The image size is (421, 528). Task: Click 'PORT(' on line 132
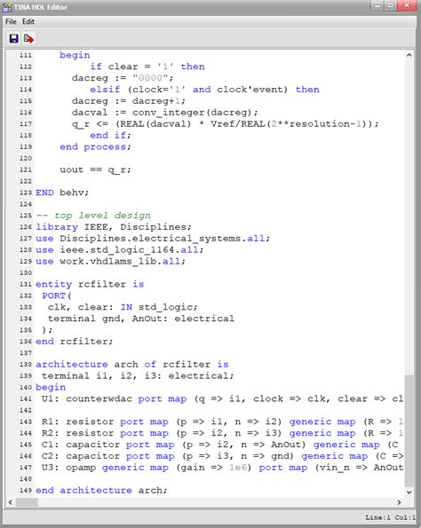(57, 296)
